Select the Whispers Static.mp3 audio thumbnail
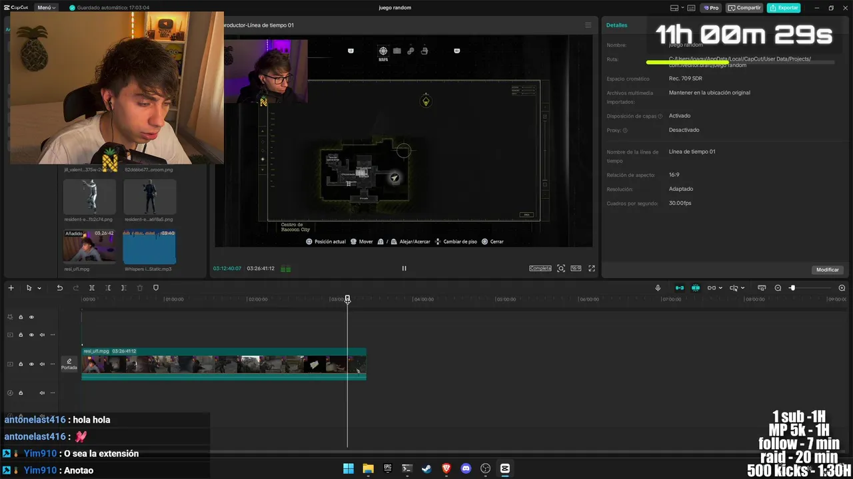Screen dimensions: 853x479 pos(149,246)
